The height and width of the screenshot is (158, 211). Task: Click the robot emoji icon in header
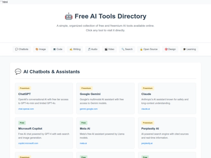coord(69,16)
